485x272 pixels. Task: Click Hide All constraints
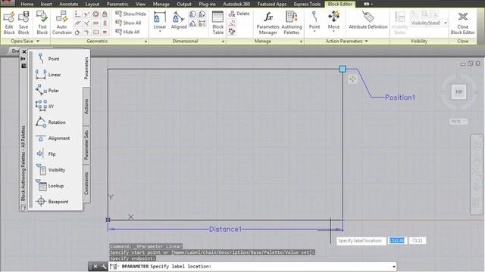(127, 32)
